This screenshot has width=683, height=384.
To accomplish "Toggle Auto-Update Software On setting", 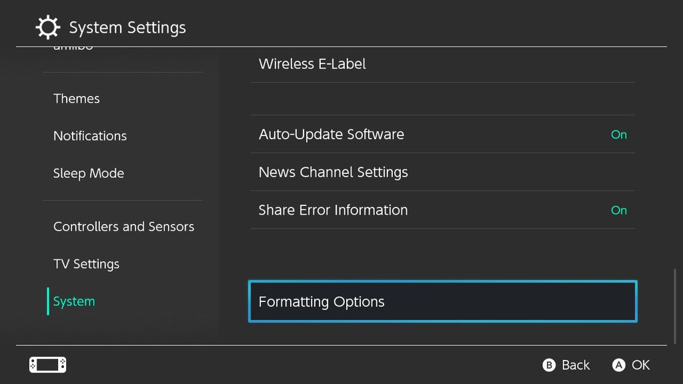I will (443, 134).
